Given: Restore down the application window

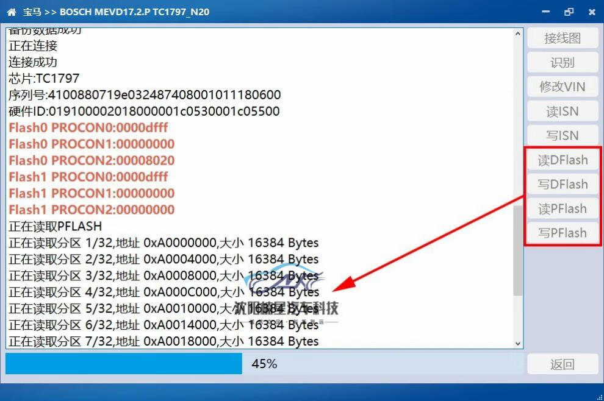Looking at the screenshot, I should tap(569, 12).
